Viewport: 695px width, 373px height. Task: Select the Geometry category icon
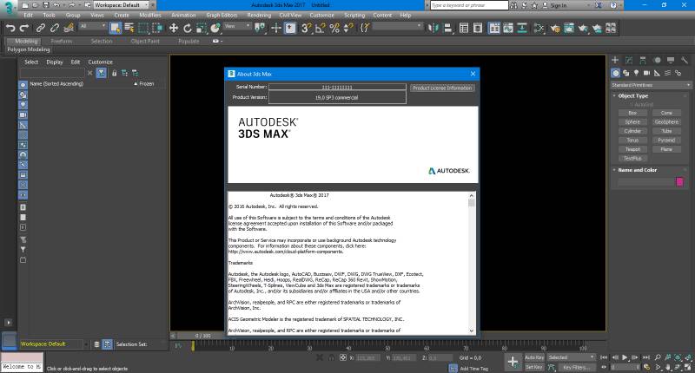pyautogui.click(x=615, y=73)
